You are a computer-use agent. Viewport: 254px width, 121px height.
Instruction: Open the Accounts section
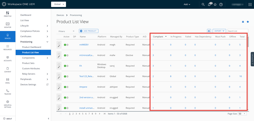8,59
